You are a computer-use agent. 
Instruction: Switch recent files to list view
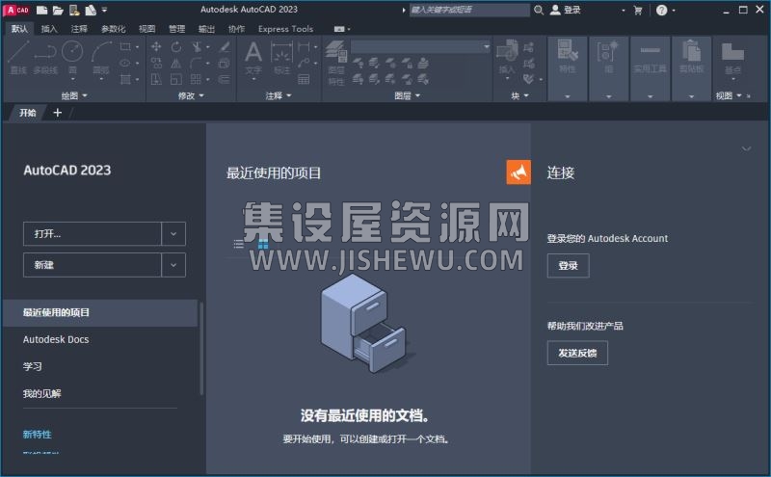coord(238,244)
